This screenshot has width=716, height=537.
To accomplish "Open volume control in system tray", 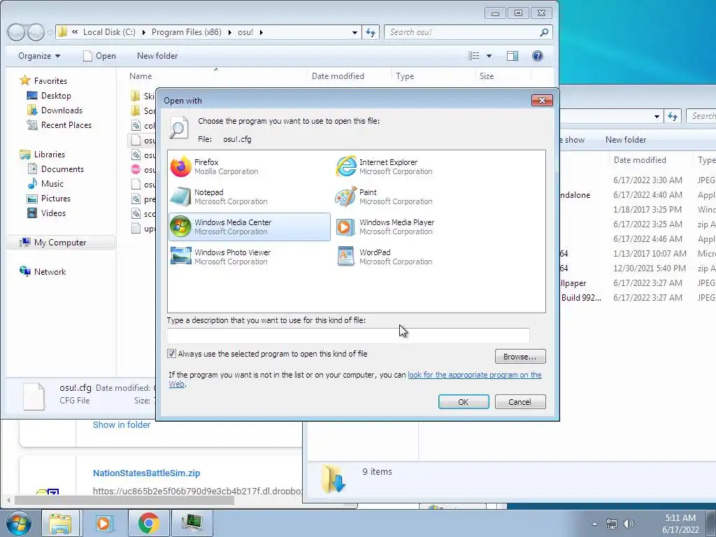I will [629, 524].
